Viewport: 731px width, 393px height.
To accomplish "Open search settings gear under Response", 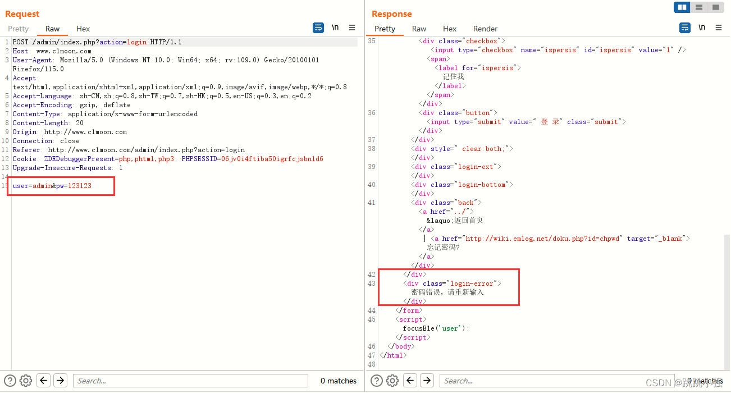I will (392, 381).
